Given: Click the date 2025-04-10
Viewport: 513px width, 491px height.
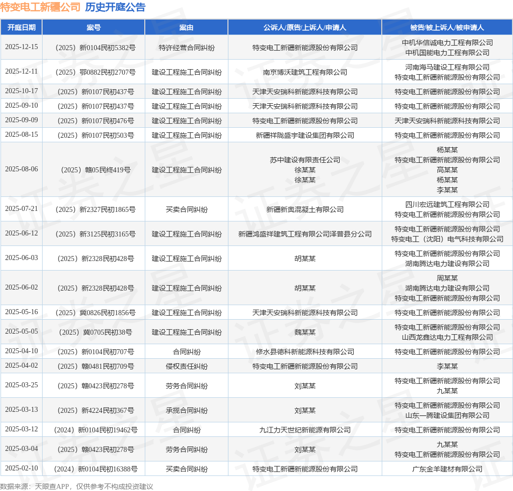Looking at the screenshot, I should [x=22, y=351].
